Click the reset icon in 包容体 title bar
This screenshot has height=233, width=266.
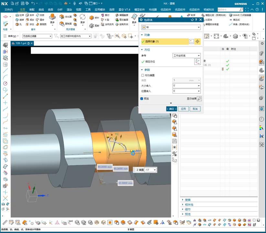tap(192, 20)
